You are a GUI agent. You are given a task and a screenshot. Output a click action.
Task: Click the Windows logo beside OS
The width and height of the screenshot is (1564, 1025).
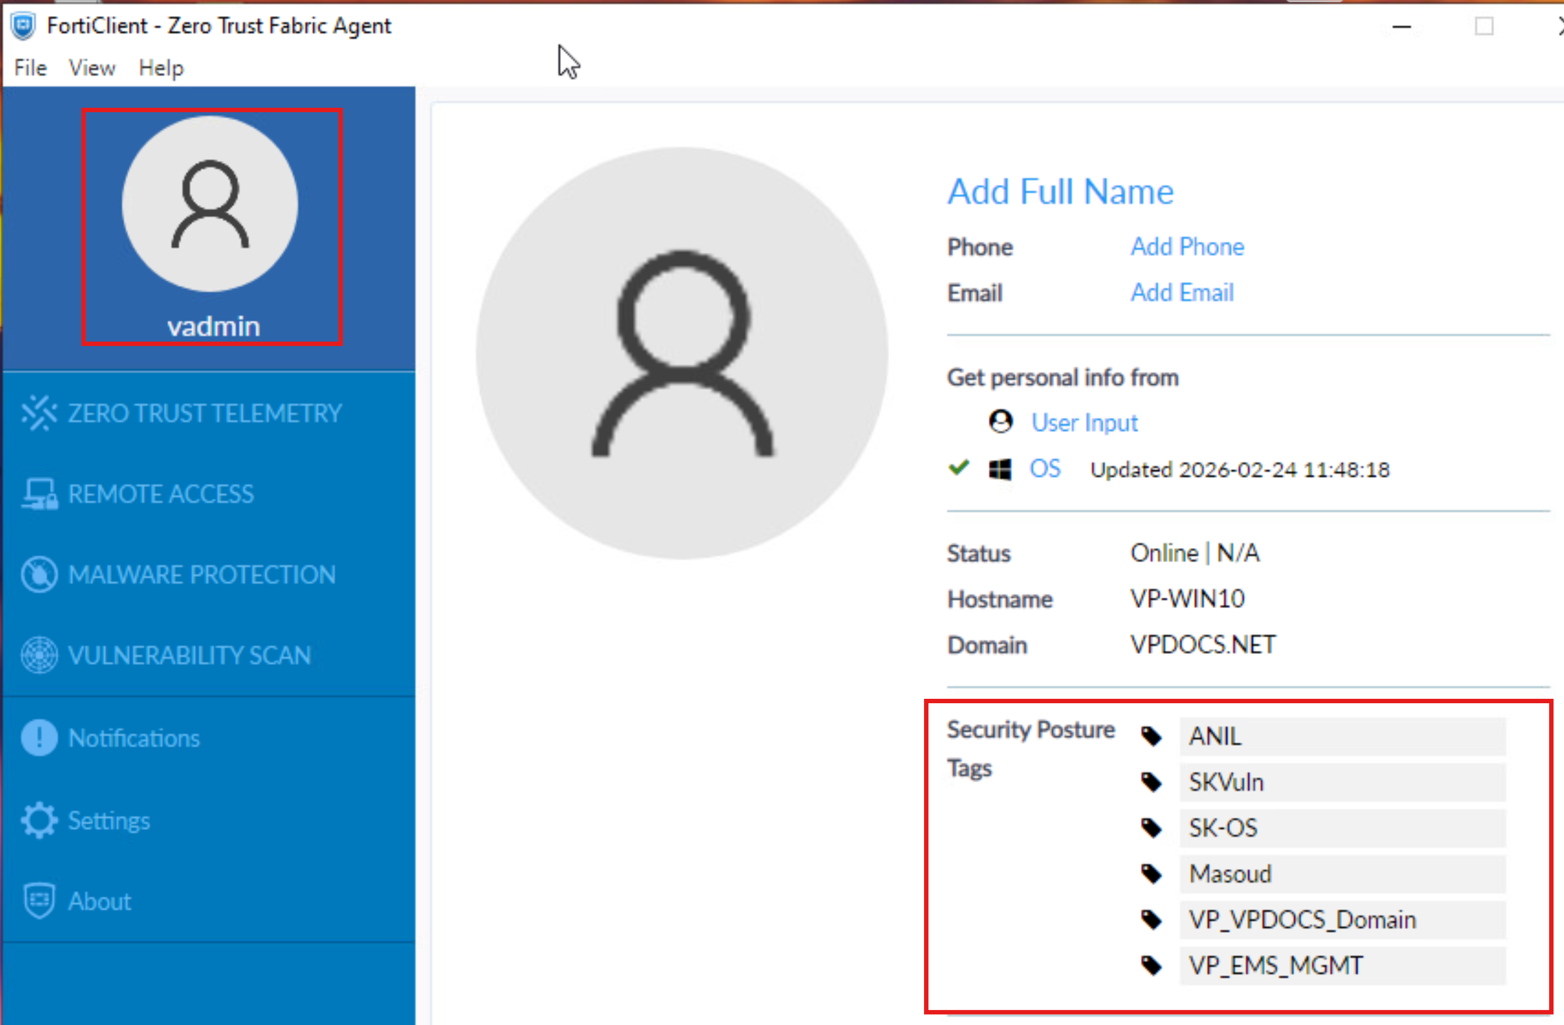tap(1000, 469)
